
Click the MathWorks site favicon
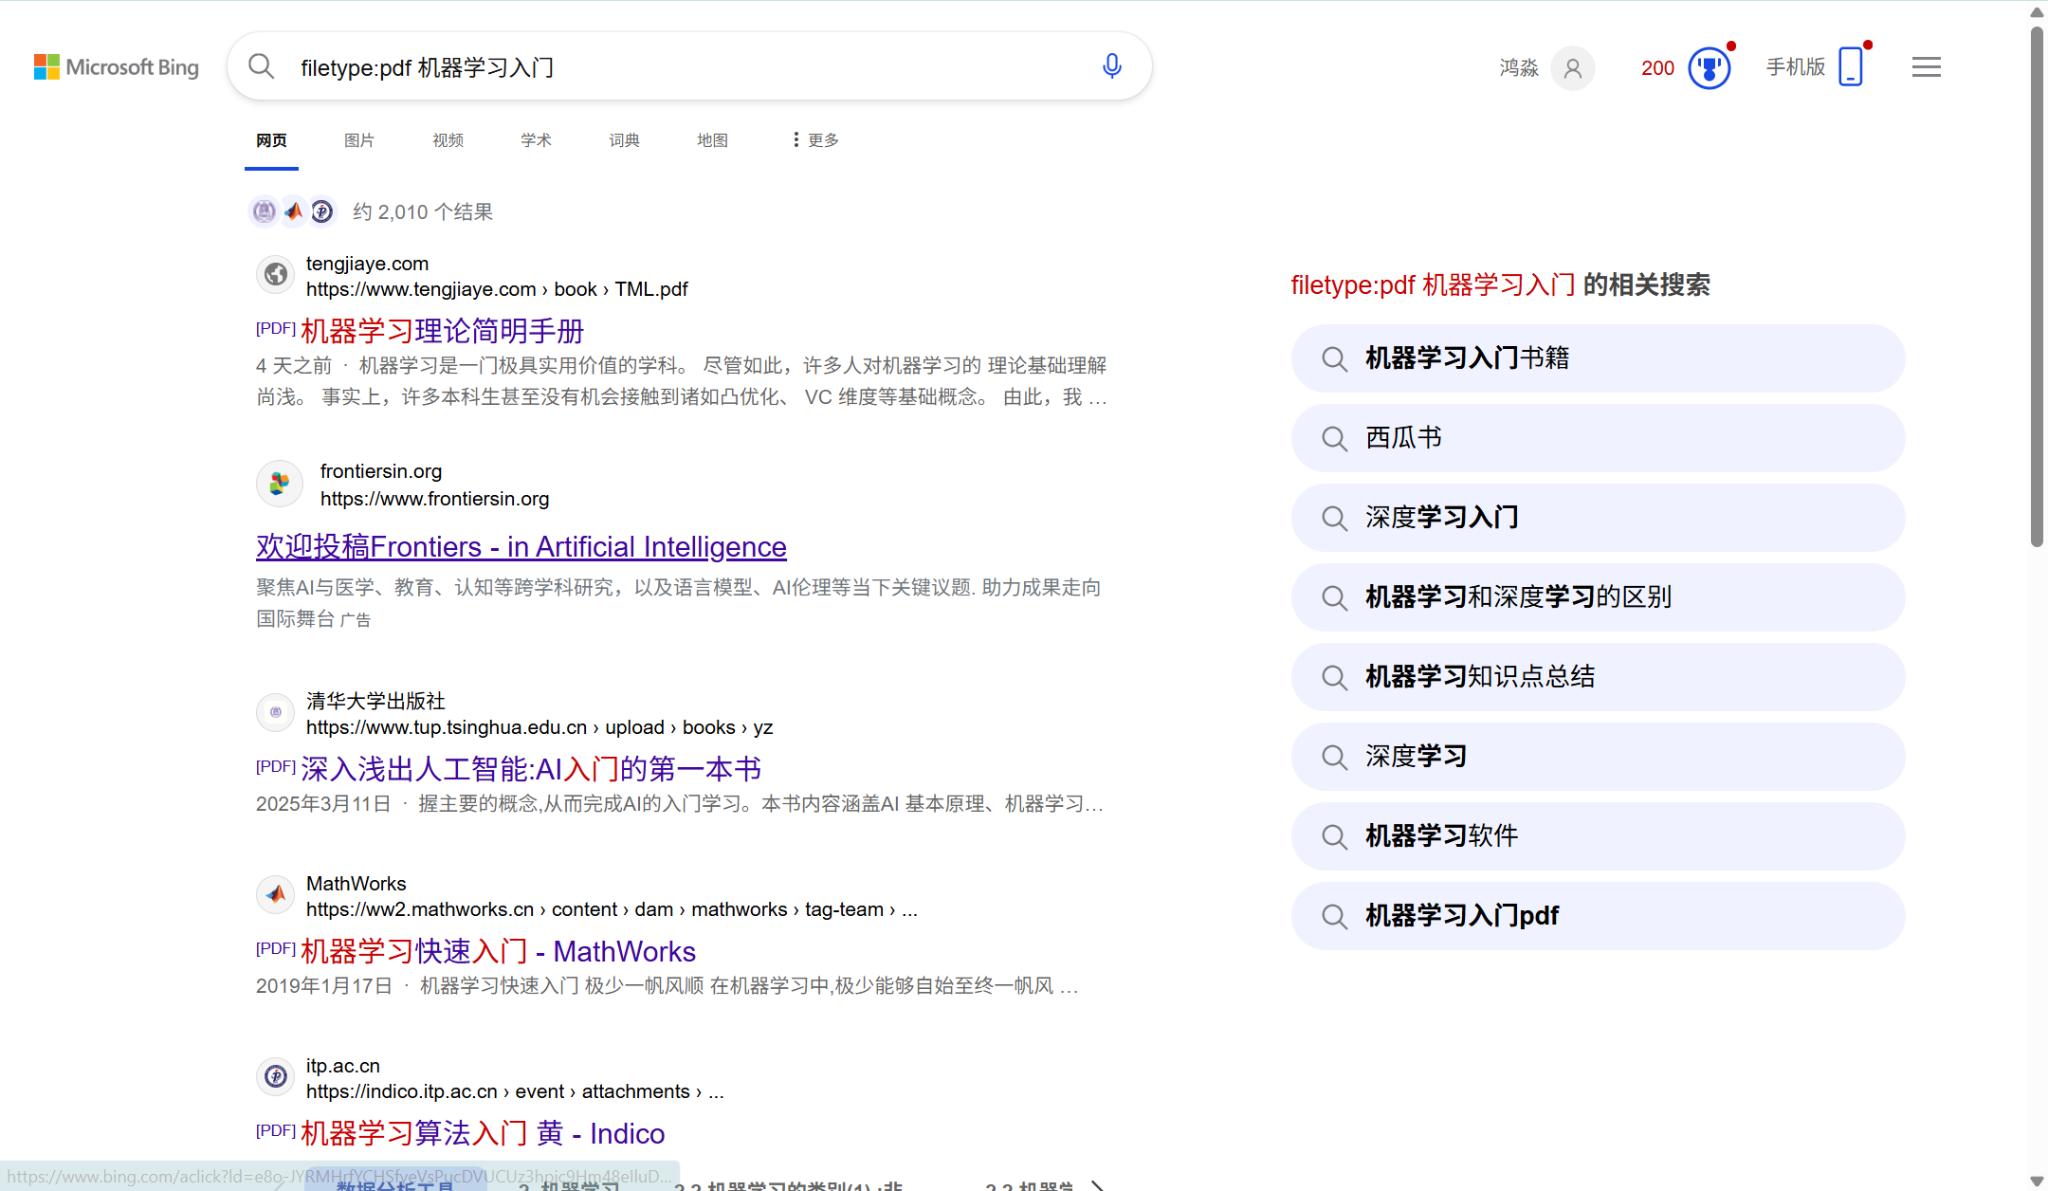coord(275,893)
